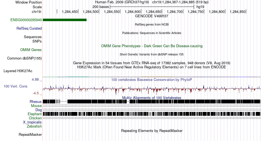261x141 pixels.
Task: Click the 1,284,450 ruler position
Action: point(70,12)
